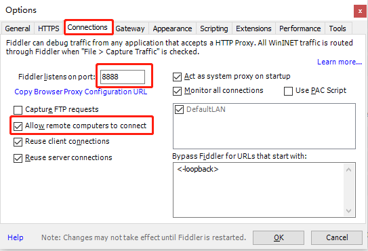This screenshot has height=251, width=368.
Task: Toggle Reuse server connections checkbox
Action: 18,158
